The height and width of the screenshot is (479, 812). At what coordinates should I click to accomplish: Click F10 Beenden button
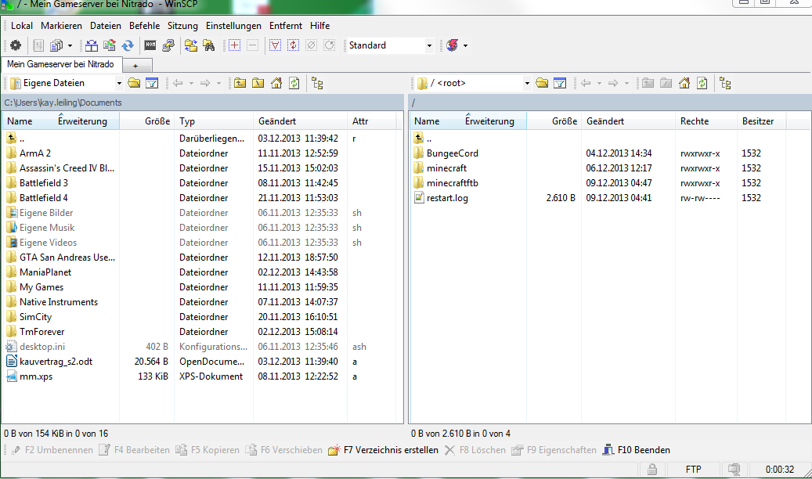637,450
